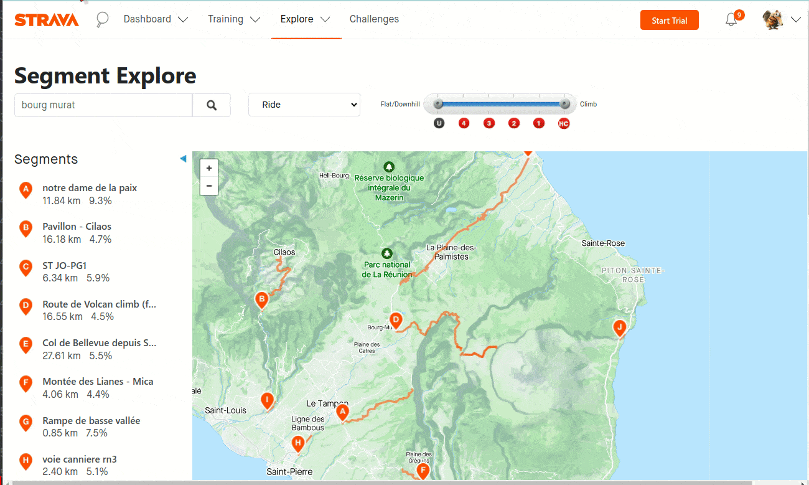Click the Cilaos label on map

(x=284, y=252)
